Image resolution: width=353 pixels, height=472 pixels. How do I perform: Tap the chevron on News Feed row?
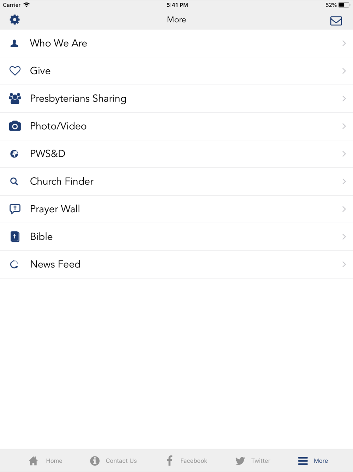(x=344, y=264)
